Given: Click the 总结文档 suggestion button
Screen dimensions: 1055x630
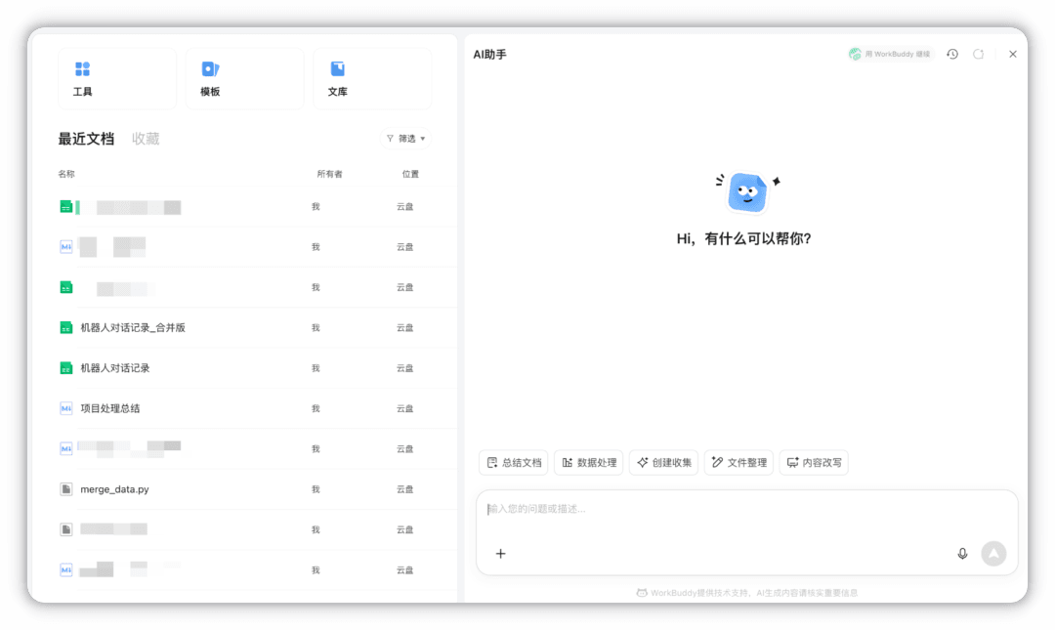Looking at the screenshot, I should pyautogui.click(x=514, y=462).
